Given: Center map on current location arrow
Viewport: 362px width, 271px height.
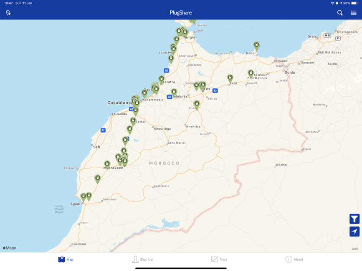Looking at the screenshot, I should pos(354,231).
